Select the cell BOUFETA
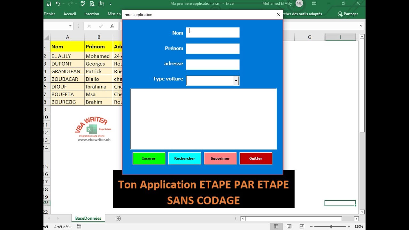This screenshot has height=230, width=409. point(67,94)
